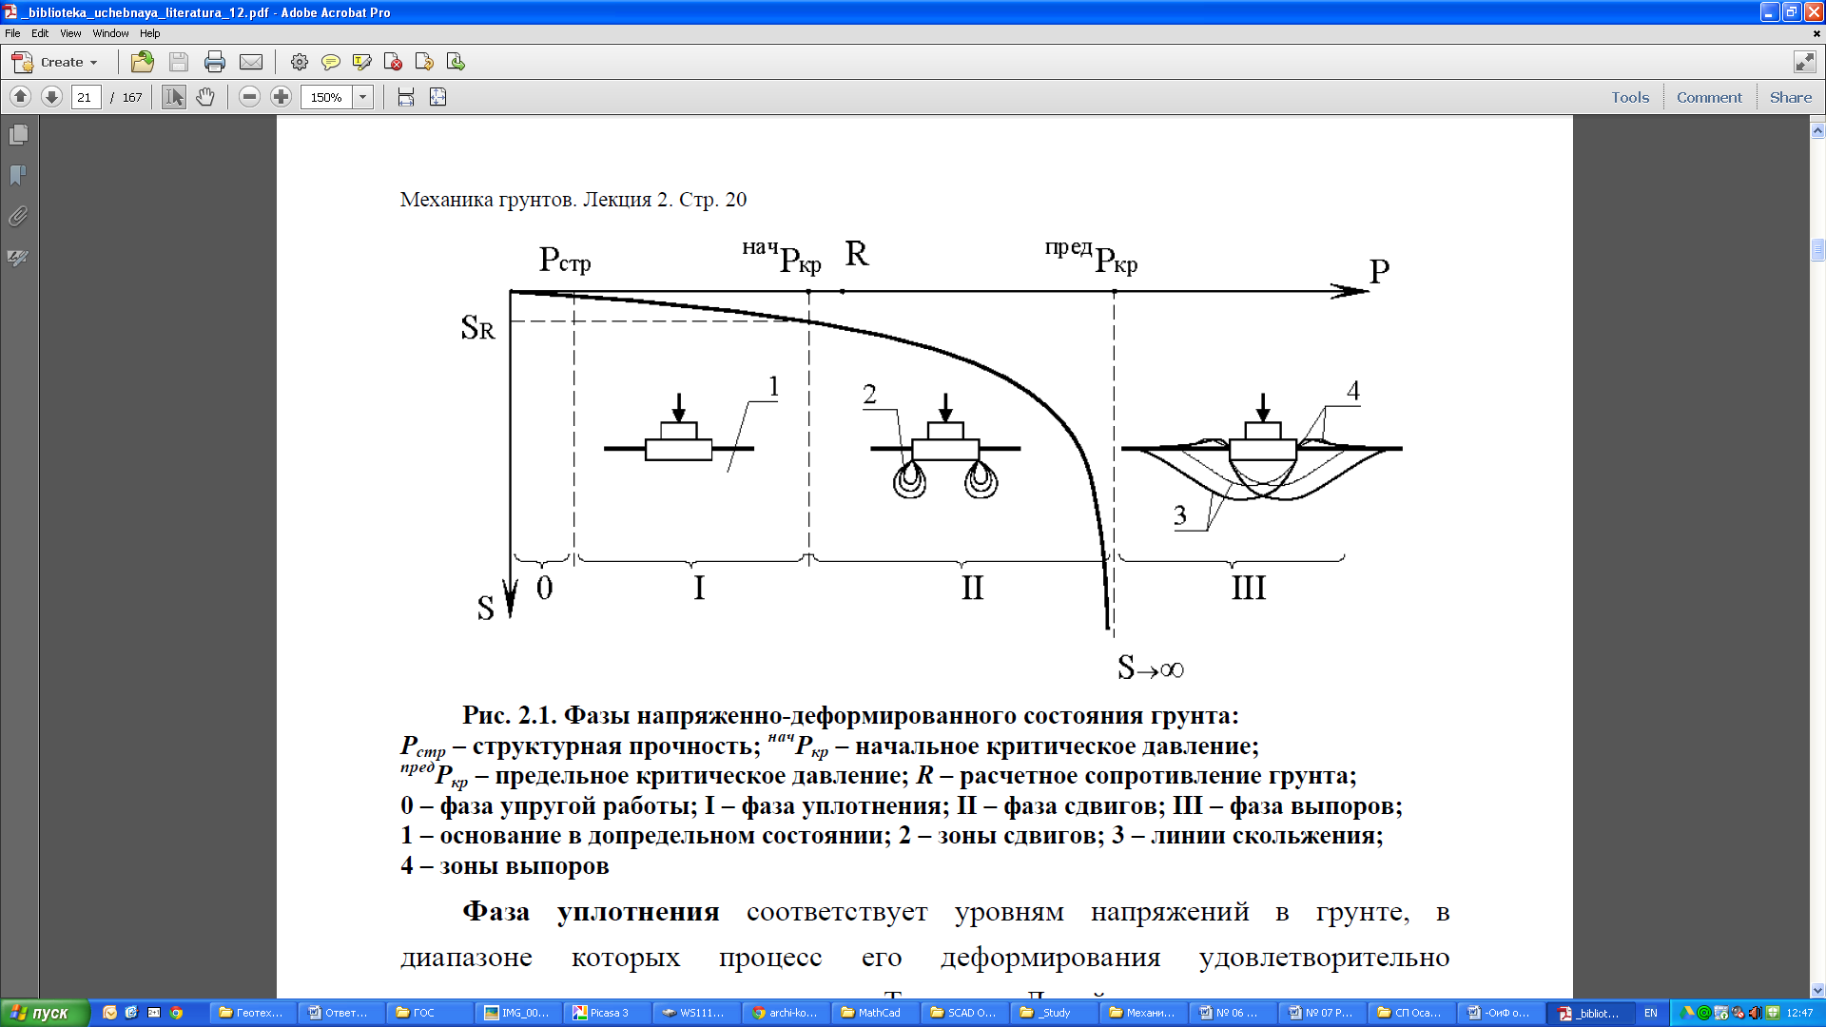Toggle fit width scrolling mode
The image size is (1826, 1027).
coord(406,97)
